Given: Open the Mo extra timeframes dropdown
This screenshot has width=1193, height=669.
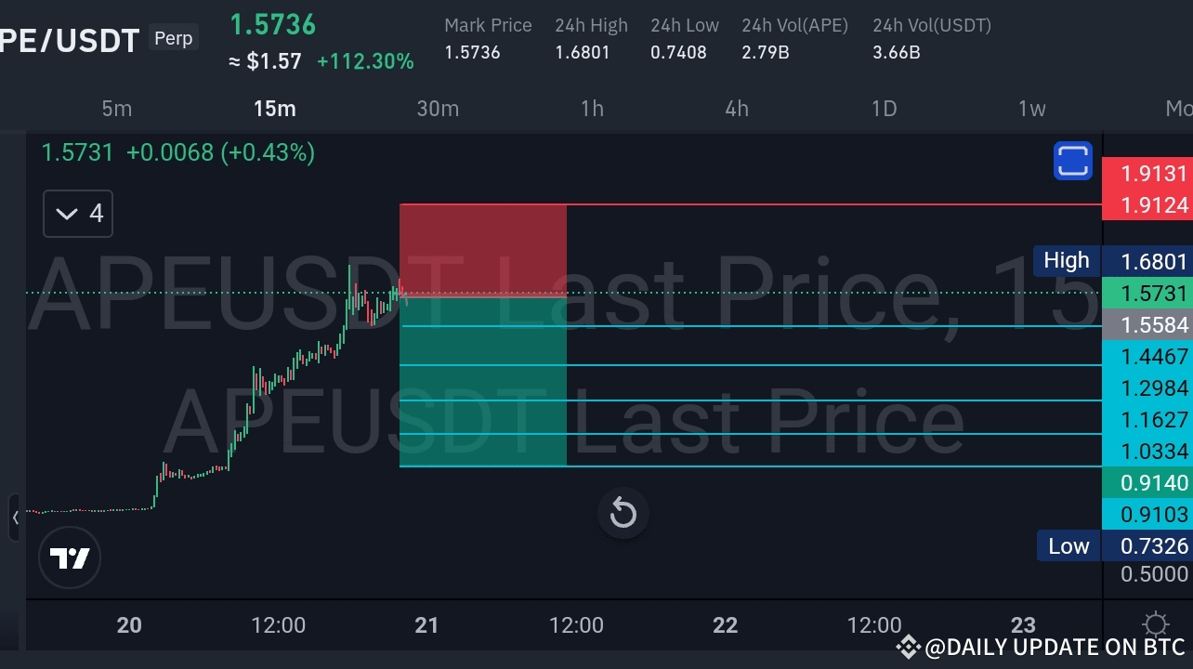Looking at the screenshot, I should pyautogui.click(x=1178, y=109).
